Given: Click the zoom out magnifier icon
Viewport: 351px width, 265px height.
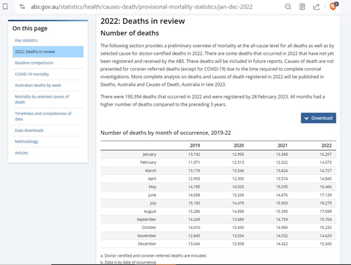Looking at the screenshot, I should click(x=288, y=7).
